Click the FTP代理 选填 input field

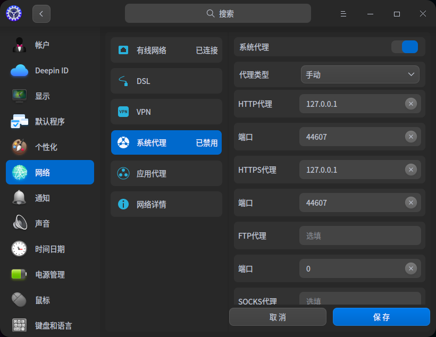[360, 236]
